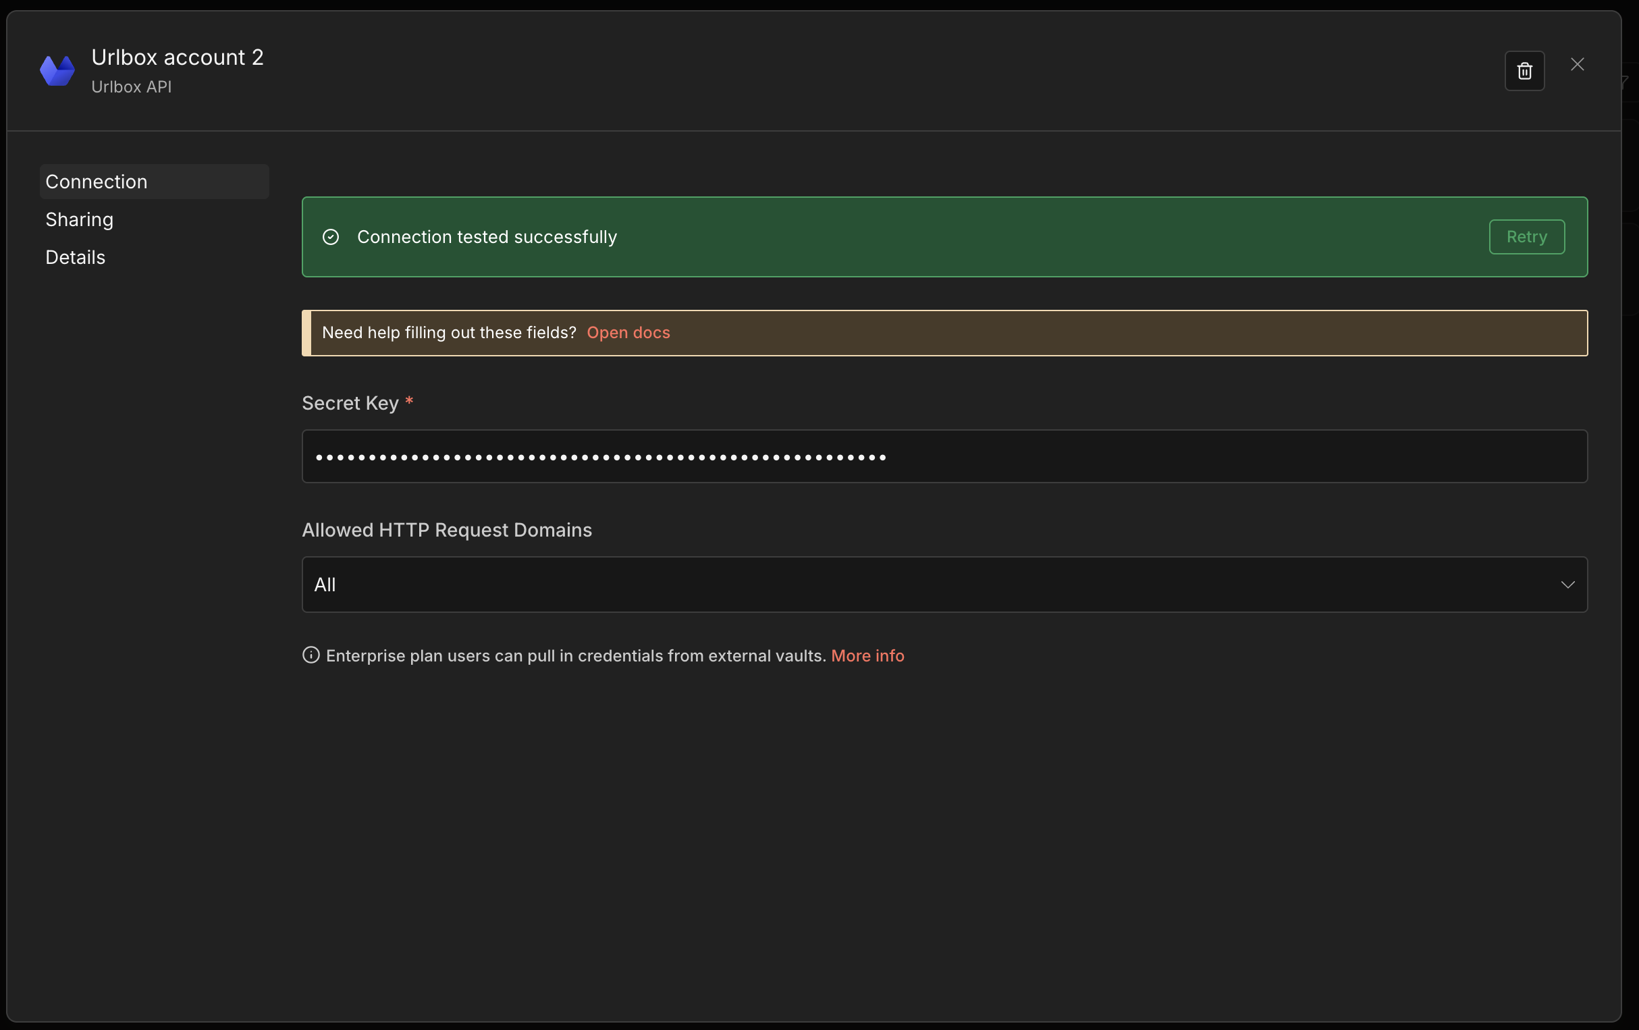
Task: Switch to the Details section
Action: (76, 257)
